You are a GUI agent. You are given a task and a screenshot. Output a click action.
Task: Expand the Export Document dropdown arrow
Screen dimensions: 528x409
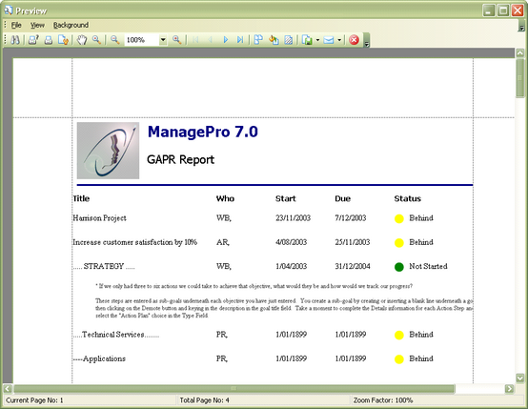click(x=317, y=40)
